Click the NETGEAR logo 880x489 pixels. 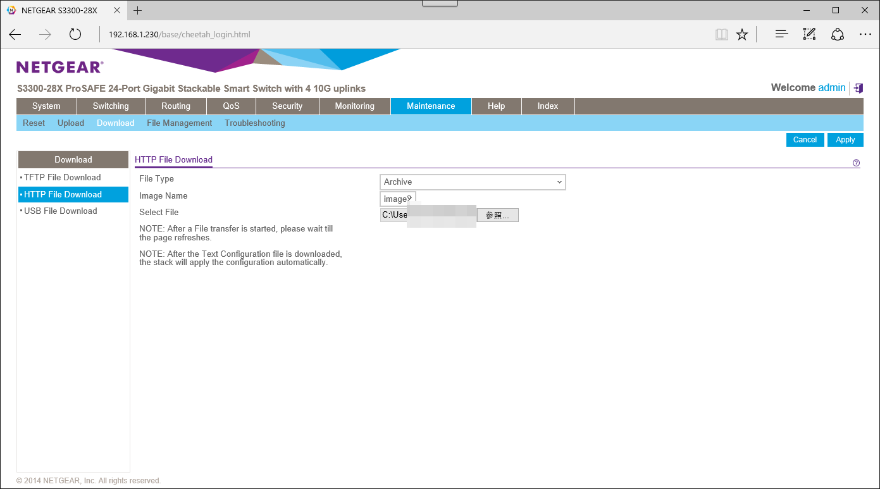59,67
